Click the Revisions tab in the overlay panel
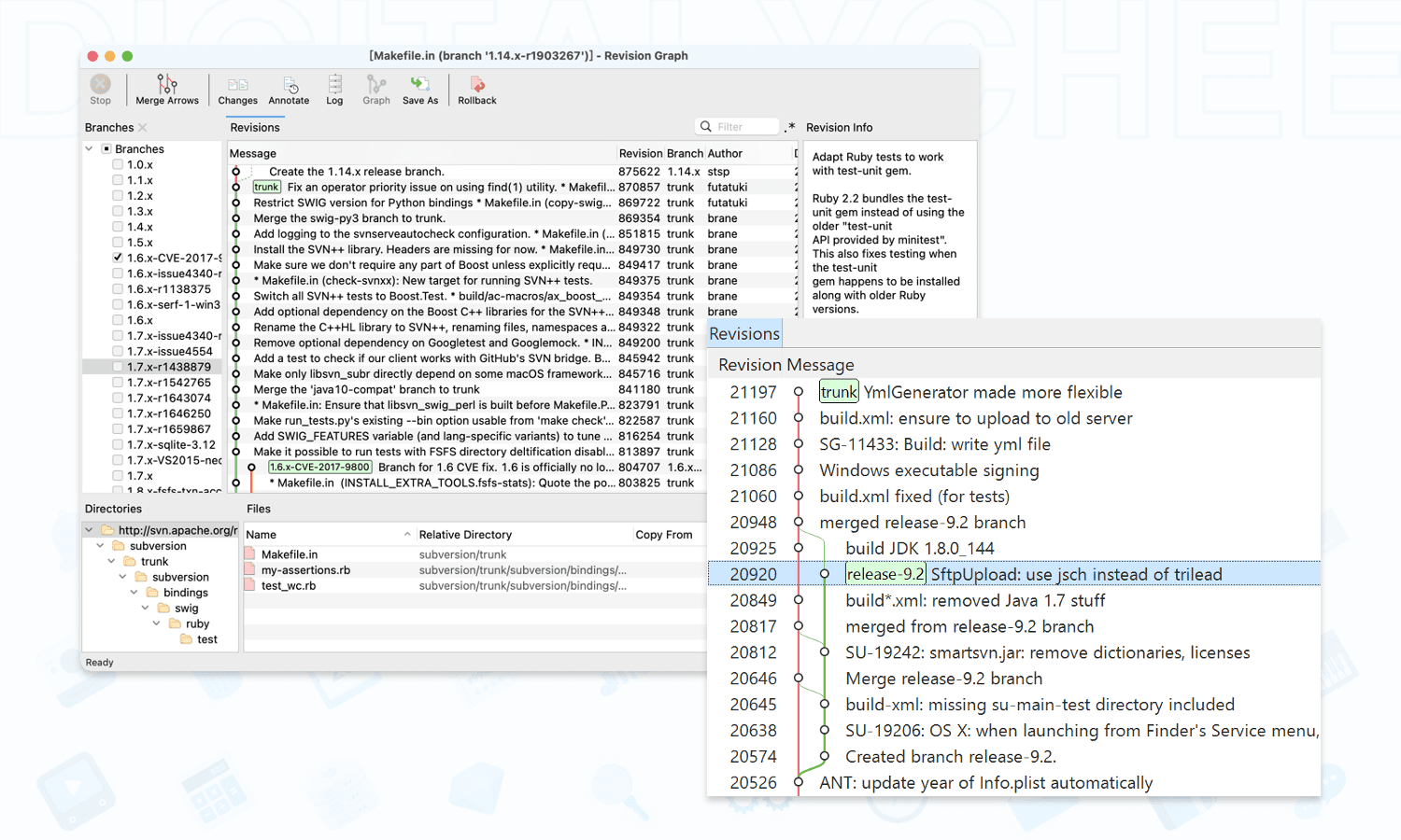The width and height of the screenshot is (1401, 840). (743, 334)
